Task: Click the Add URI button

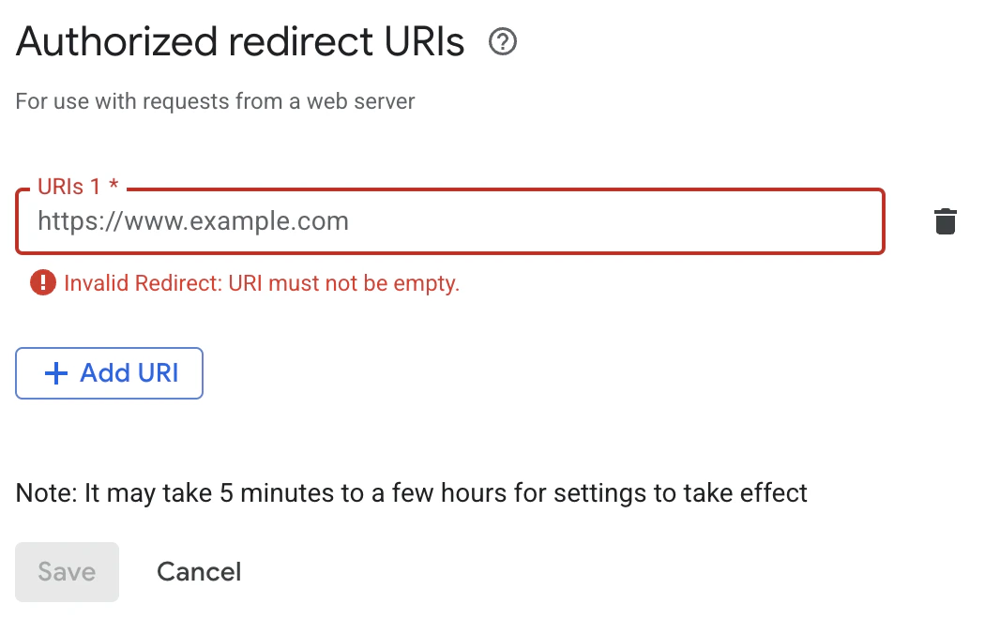Action: point(109,373)
